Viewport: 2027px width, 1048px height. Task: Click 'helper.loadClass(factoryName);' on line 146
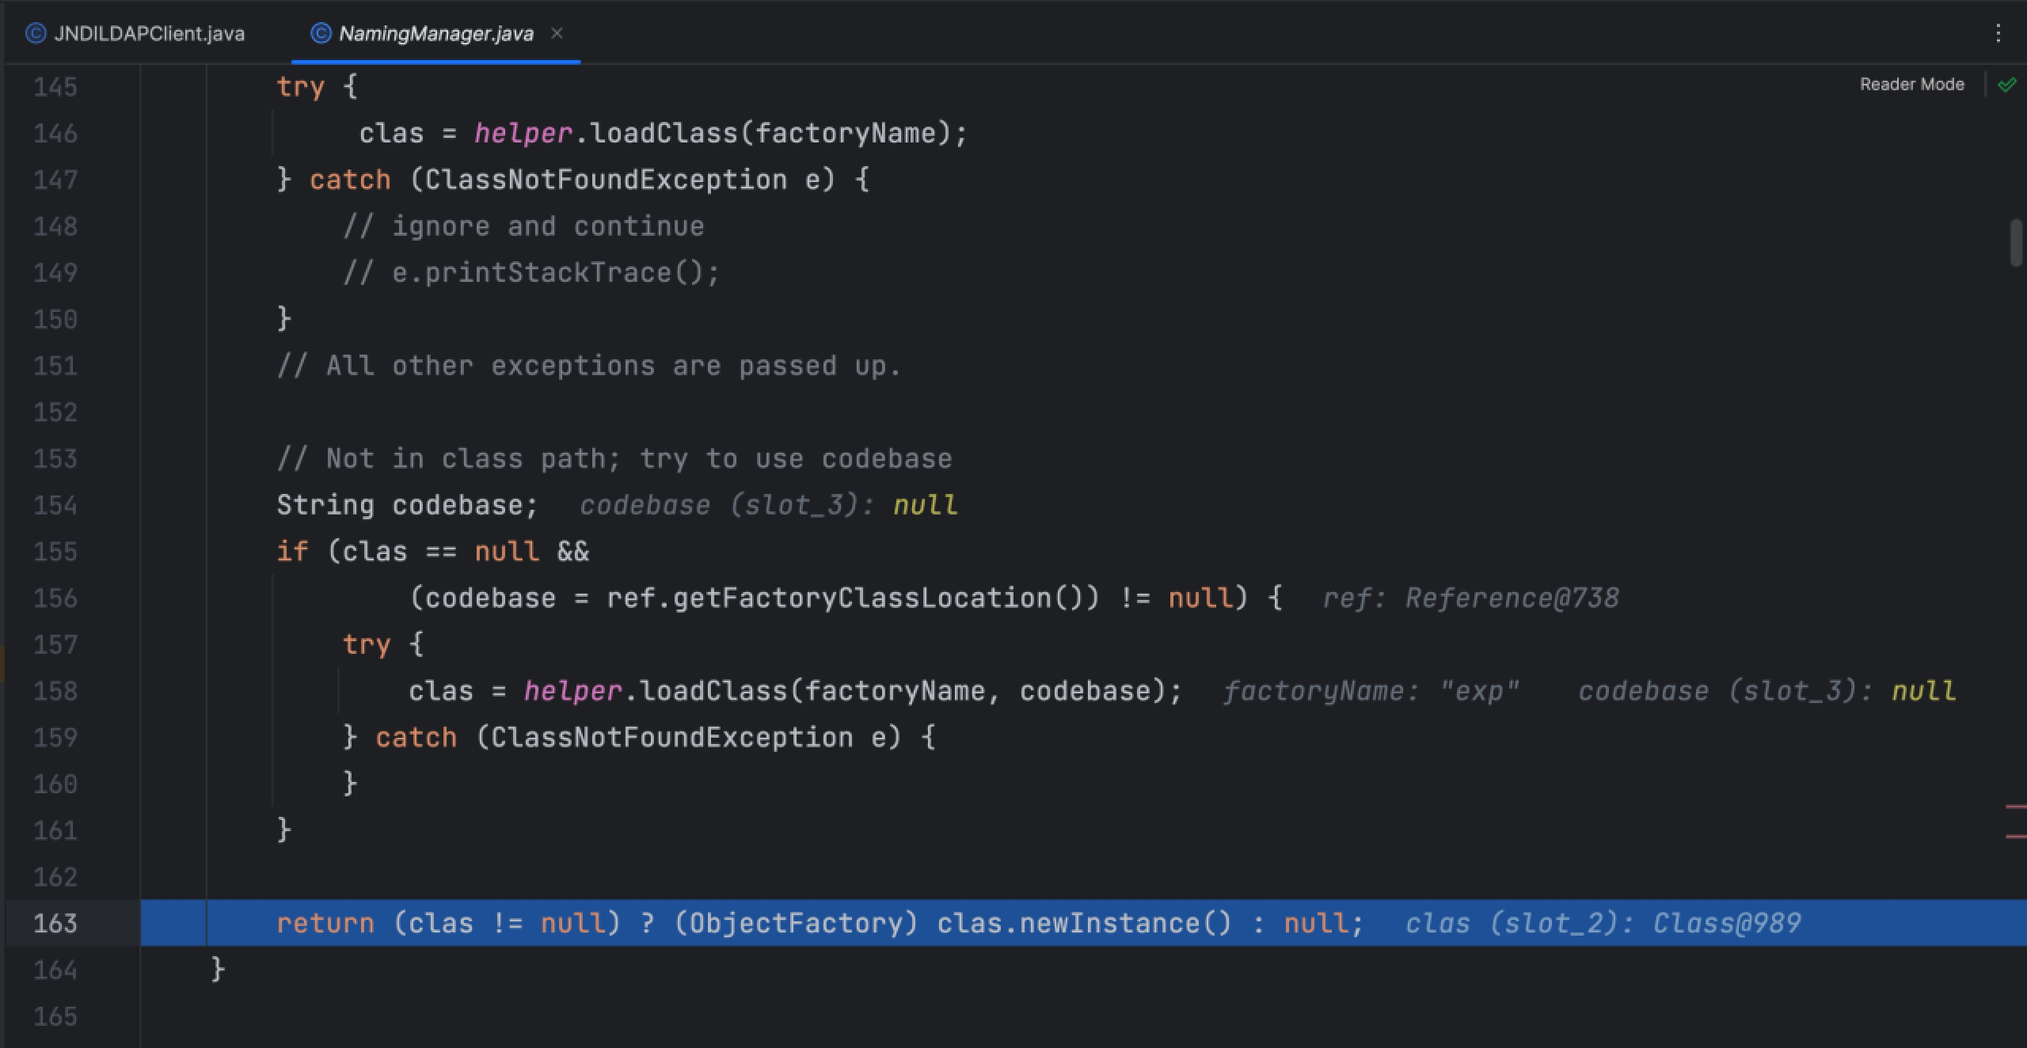coord(721,133)
